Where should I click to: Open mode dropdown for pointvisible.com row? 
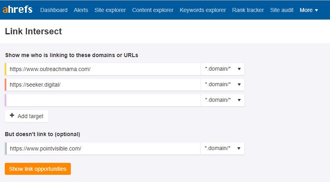pyautogui.click(x=223, y=148)
